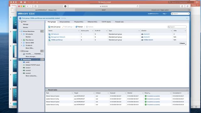Open the Completed column dropdown in Recent tasks
The image size is (201, 113).
[188, 93]
